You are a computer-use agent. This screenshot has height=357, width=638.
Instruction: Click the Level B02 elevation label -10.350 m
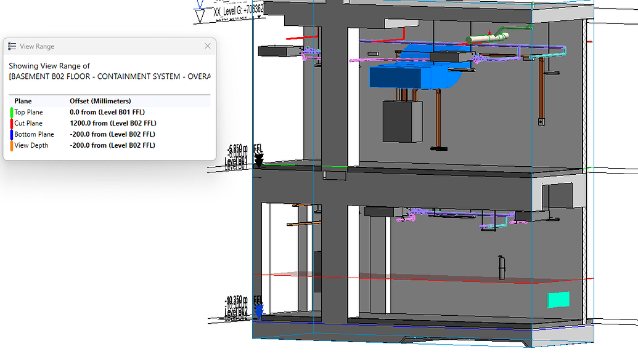(235, 300)
